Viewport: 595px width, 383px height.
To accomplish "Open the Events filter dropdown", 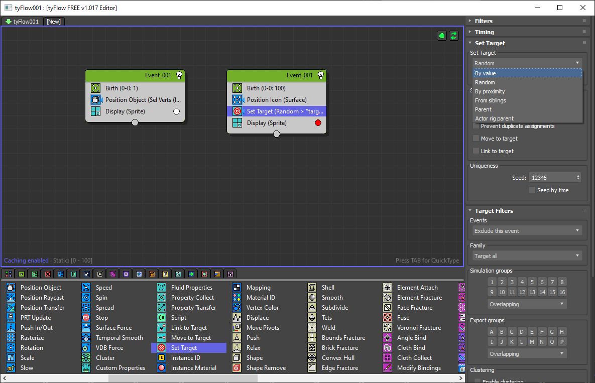I will point(526,231).
